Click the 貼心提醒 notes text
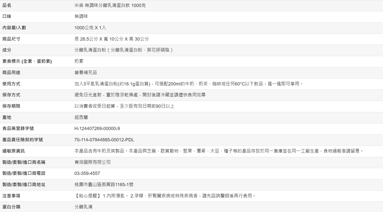383x212 pixels. pos(165,196)
